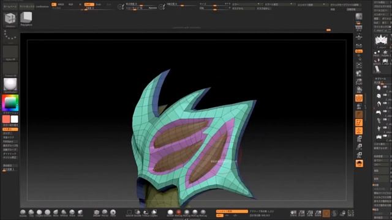Screen dimensions: 392x220
Task: Select the large crown-shaped tool thumbnail
Action: point(381,40)
